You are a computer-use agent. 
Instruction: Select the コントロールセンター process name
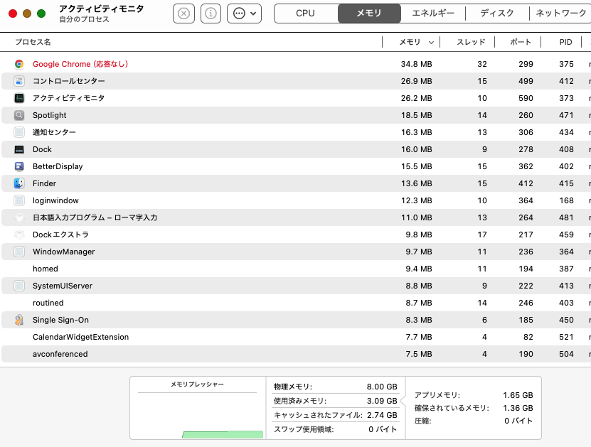68,81
